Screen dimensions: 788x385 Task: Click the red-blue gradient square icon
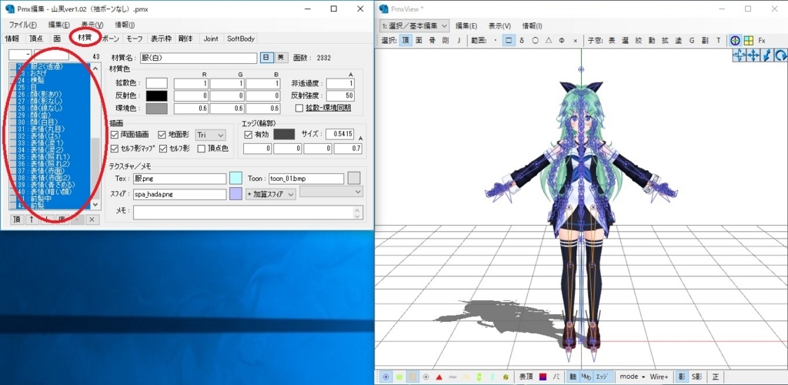[543, 377]
